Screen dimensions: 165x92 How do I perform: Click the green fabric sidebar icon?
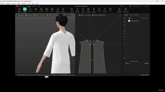pyautogui.click(x=125, y=19)
